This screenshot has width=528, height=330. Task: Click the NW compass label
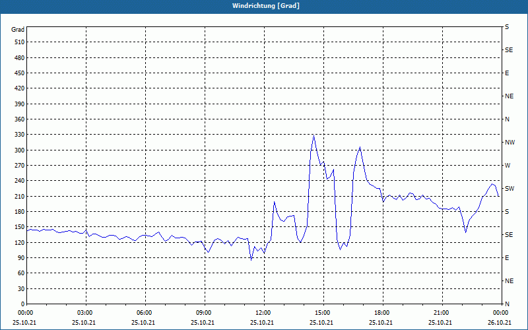coord(510,143)
